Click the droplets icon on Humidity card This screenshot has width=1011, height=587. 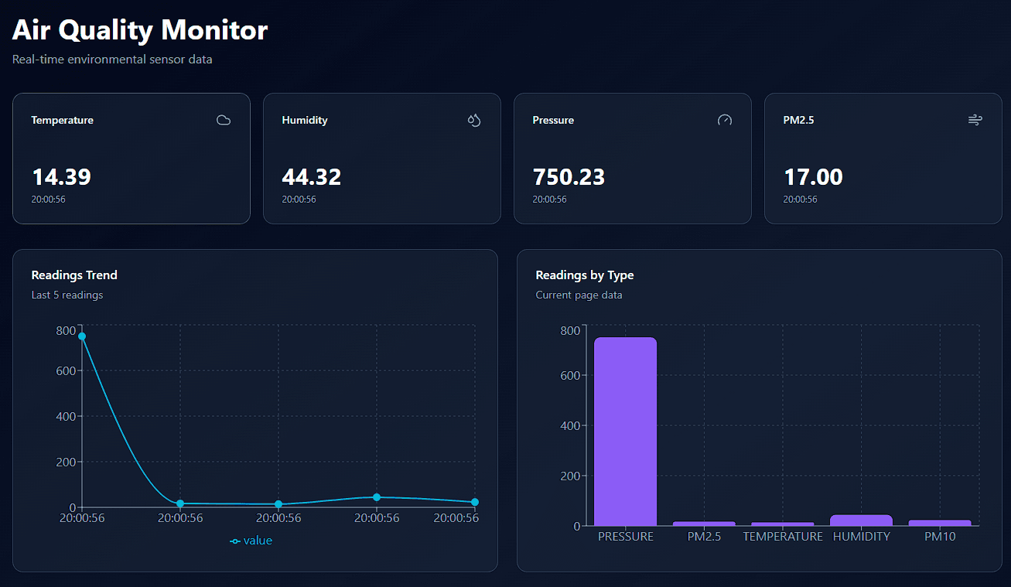click(x=474, y=120)
